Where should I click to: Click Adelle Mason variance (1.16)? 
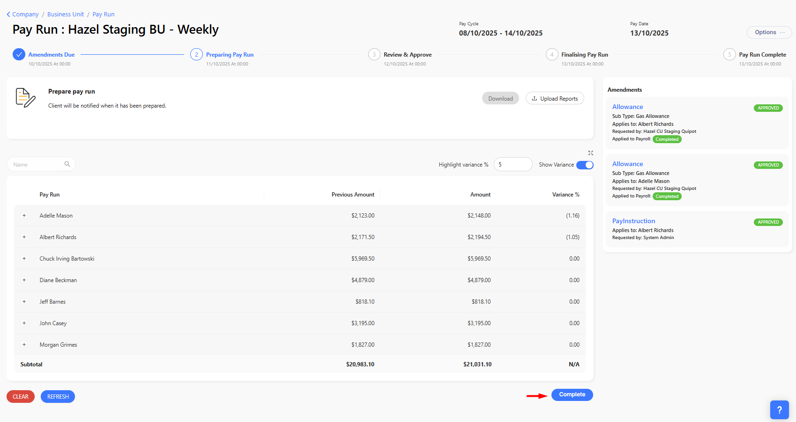(x=573, y=216)
